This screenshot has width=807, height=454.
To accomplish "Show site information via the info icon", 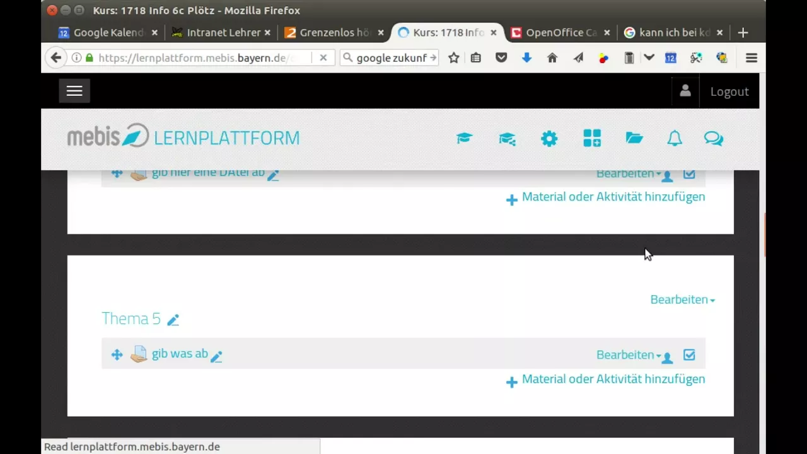I will [x=76, y=57].
